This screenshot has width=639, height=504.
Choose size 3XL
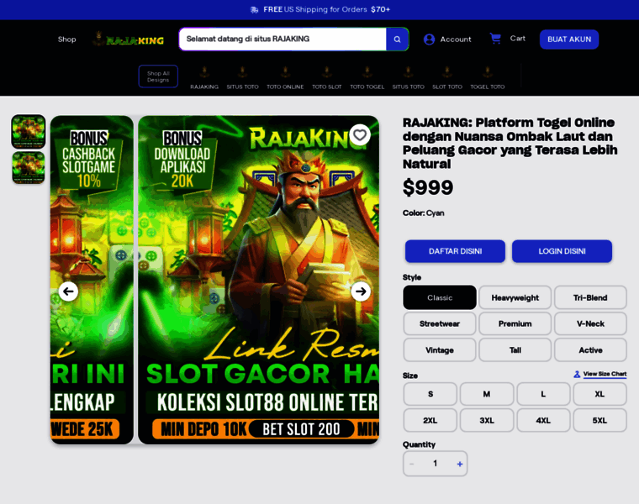click(487, 420)
